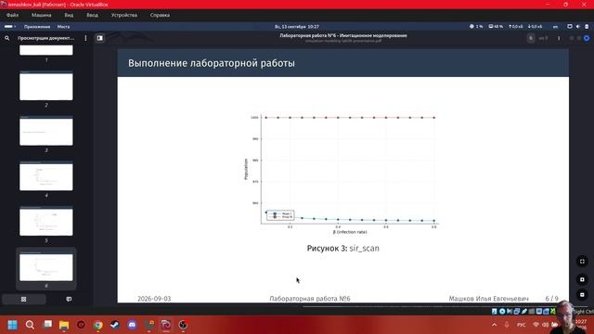Open Windows taskbar search

click(x=30, y=325)
